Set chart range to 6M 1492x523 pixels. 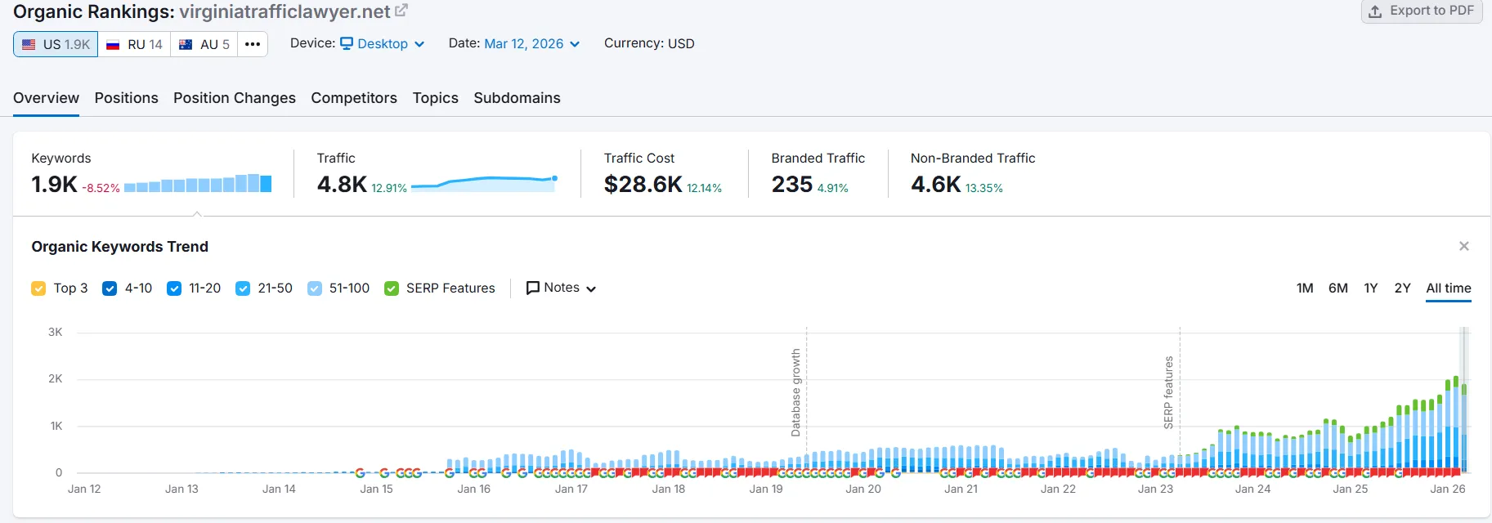1337,288
